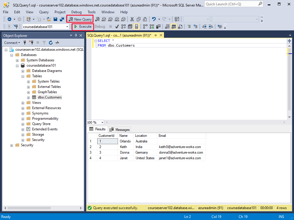Save SQLQuery1.sql with the save icon
294x220 pixels.
pos(55,19)
